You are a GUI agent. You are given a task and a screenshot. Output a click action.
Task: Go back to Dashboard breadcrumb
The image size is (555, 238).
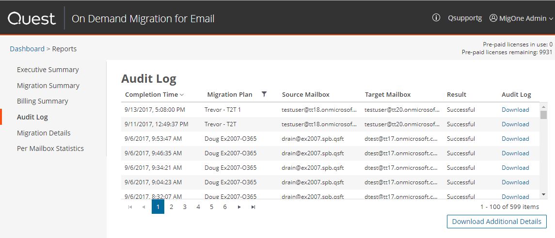pos(27,49)
